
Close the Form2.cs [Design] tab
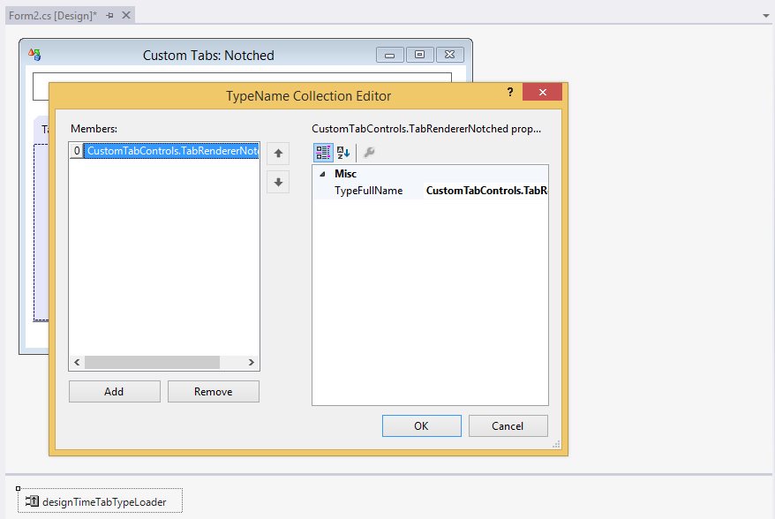pyautogui.click(x=126, y=15)
